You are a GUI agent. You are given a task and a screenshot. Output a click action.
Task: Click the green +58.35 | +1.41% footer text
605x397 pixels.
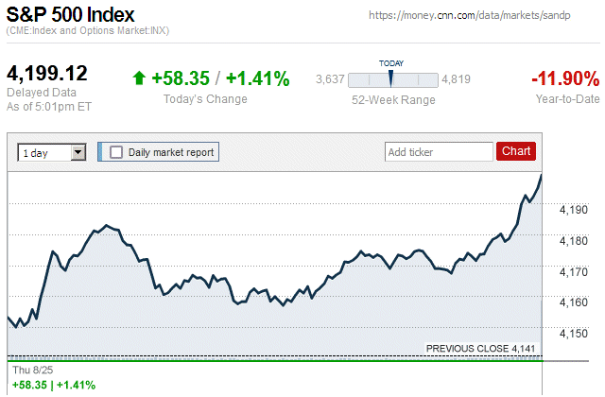point(53,385)
